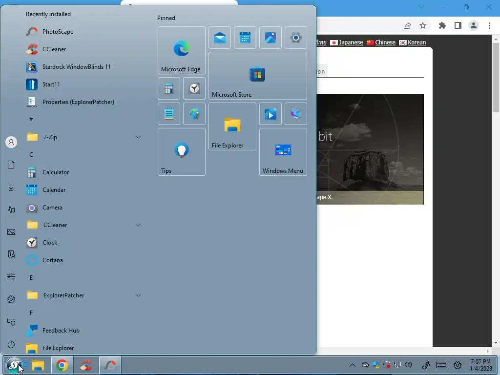Open the Notepad pinned tile
The width and height of the screenshot is (500, 375).
168,114
